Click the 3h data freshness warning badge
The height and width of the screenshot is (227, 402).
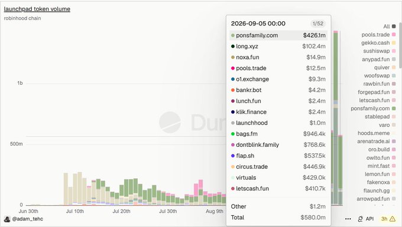pyautogui.click(x=388, y=219)
